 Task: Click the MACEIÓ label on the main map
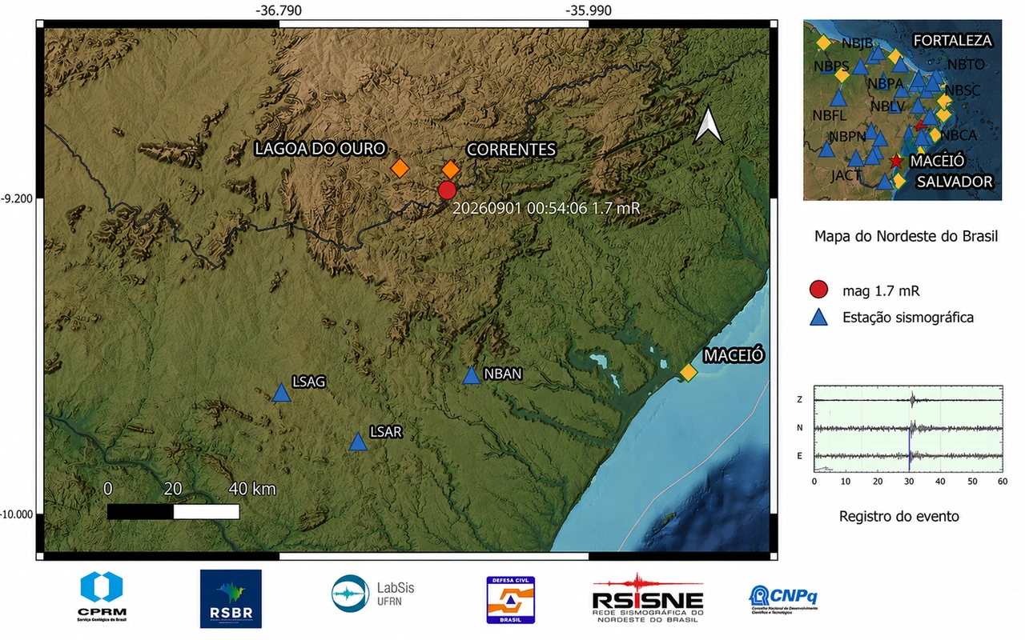coord(735,355)
